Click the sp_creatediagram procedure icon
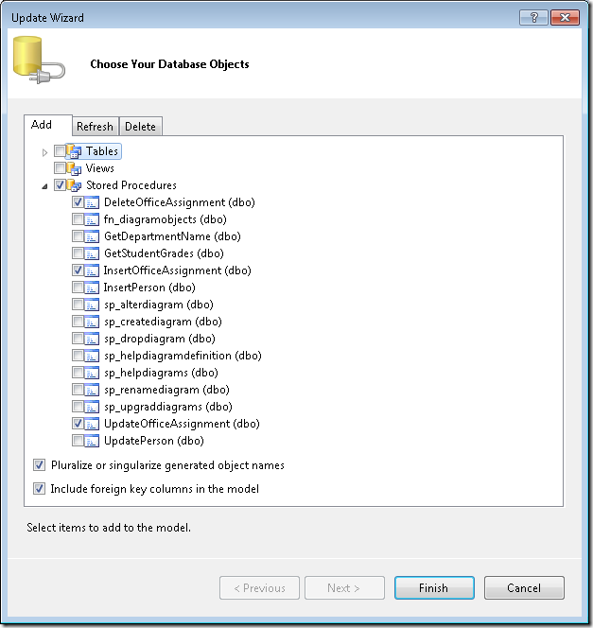This screenshot has height=628, width=593. 92,322
